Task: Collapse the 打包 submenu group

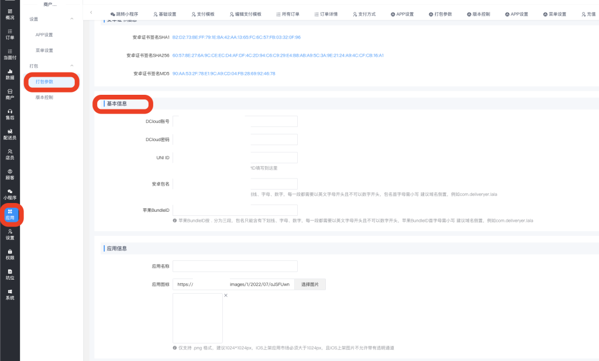Action: 72,66
